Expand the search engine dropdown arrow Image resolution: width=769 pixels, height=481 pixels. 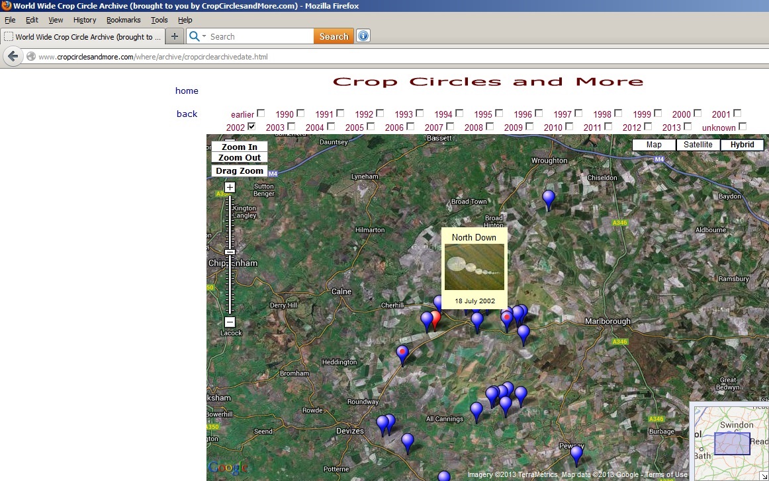tap(204, 36)
